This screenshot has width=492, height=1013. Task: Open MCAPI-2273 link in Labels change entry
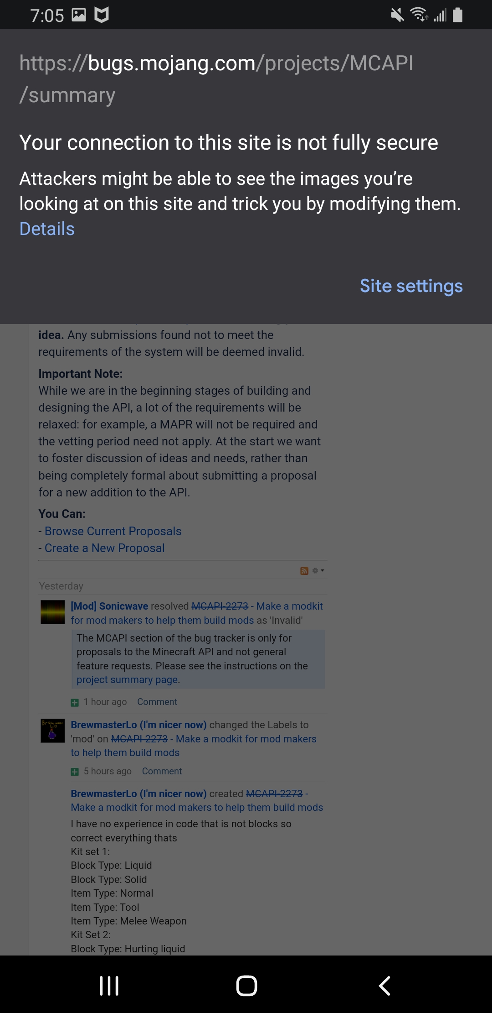pyautogui.click(x=139, y=739)
